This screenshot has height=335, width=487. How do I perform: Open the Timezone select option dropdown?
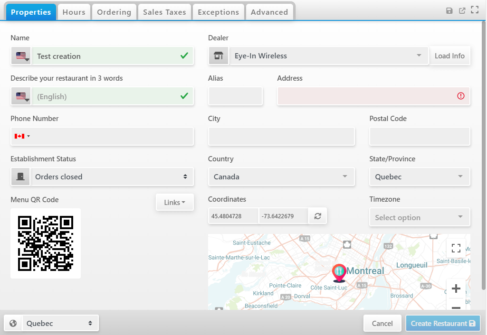coord(420,217)
